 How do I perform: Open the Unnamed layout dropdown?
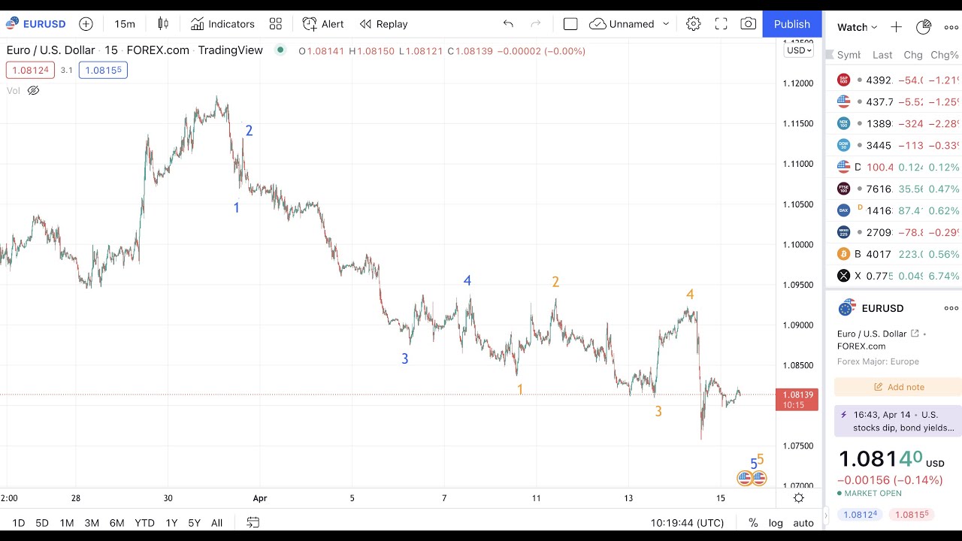[630, 24]
